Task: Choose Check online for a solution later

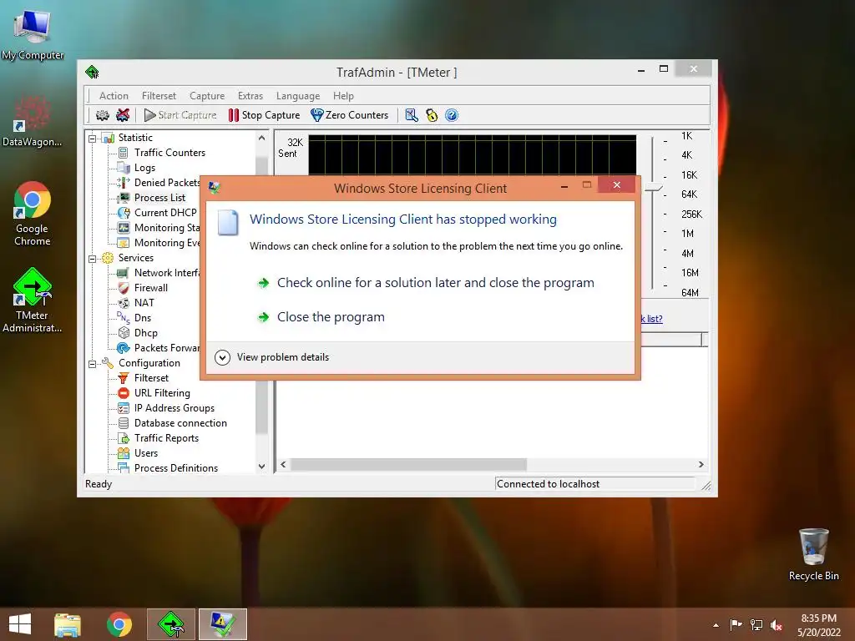Action: [x=435, y=283]
